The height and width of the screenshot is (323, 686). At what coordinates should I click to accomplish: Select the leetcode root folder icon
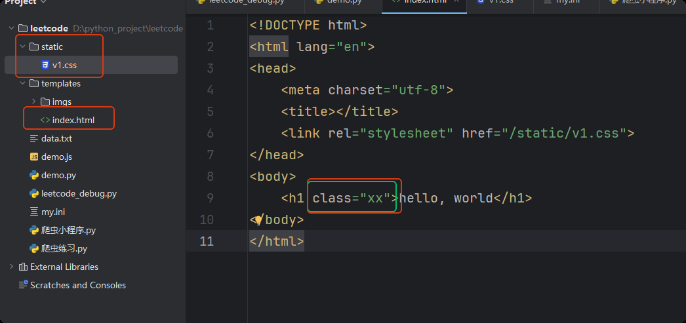[x=23, y=28]
